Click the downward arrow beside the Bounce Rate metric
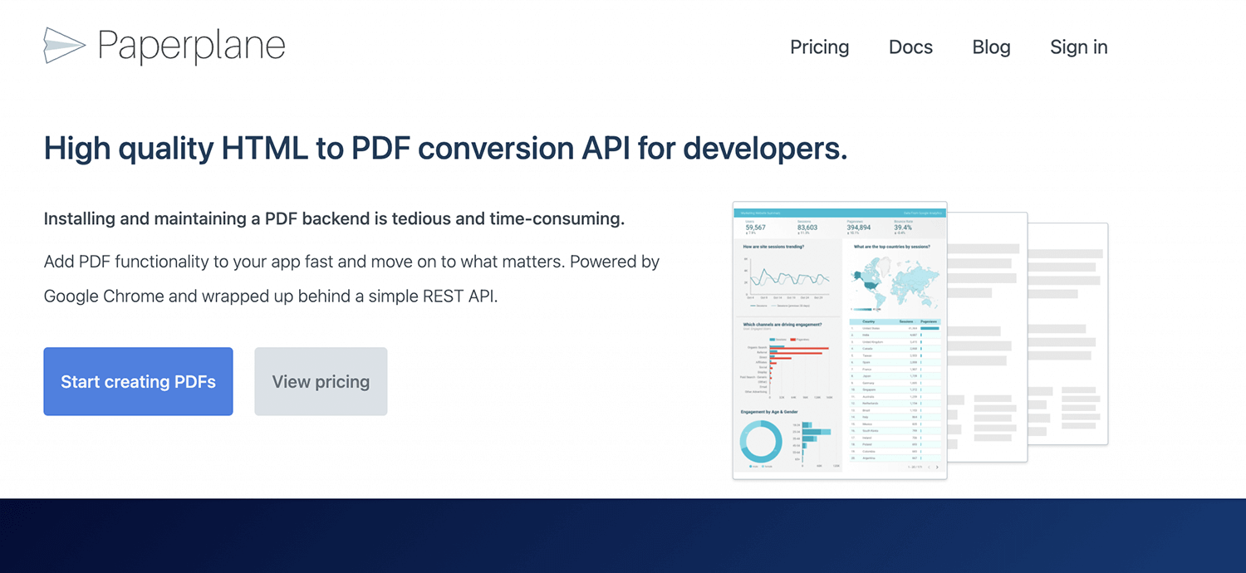This screenshot has height=573, width=1246. tap(895, 233)
